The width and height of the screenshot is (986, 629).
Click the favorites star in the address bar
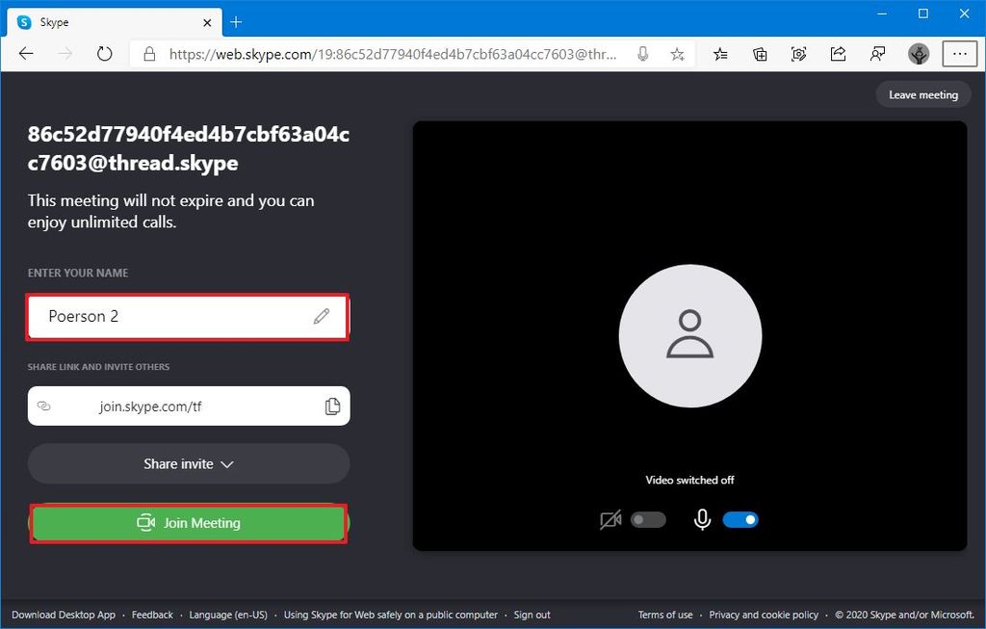[x=678, y=54]
